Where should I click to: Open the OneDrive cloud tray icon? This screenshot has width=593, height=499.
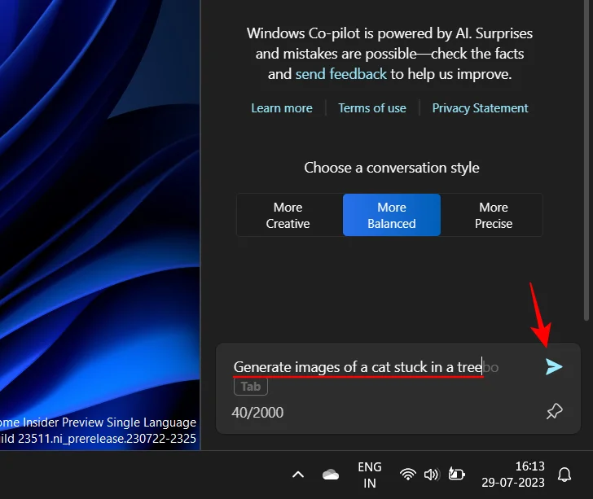(331, 475)
